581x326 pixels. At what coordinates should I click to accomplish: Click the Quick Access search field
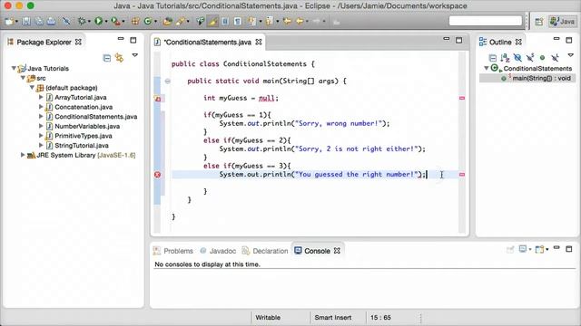pos(486,21)
